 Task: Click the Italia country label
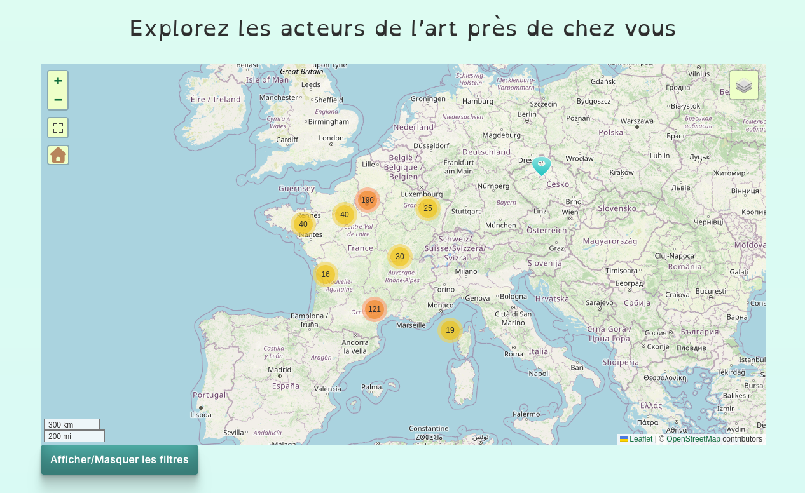539,351
